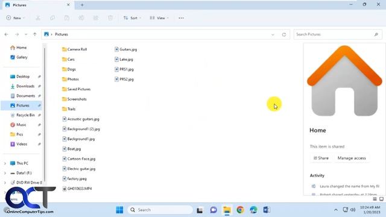
Task: Select the Camera Roll folder
Action: (x=75, y=49)
